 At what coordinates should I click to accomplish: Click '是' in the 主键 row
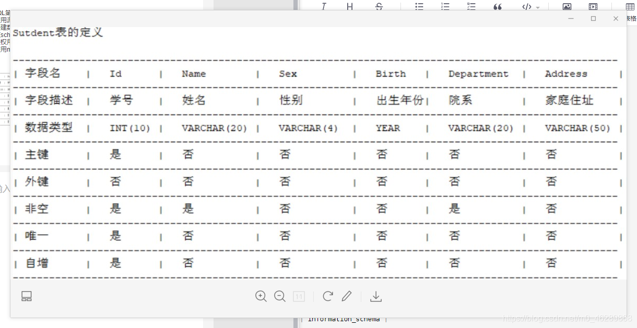[115, 154]
